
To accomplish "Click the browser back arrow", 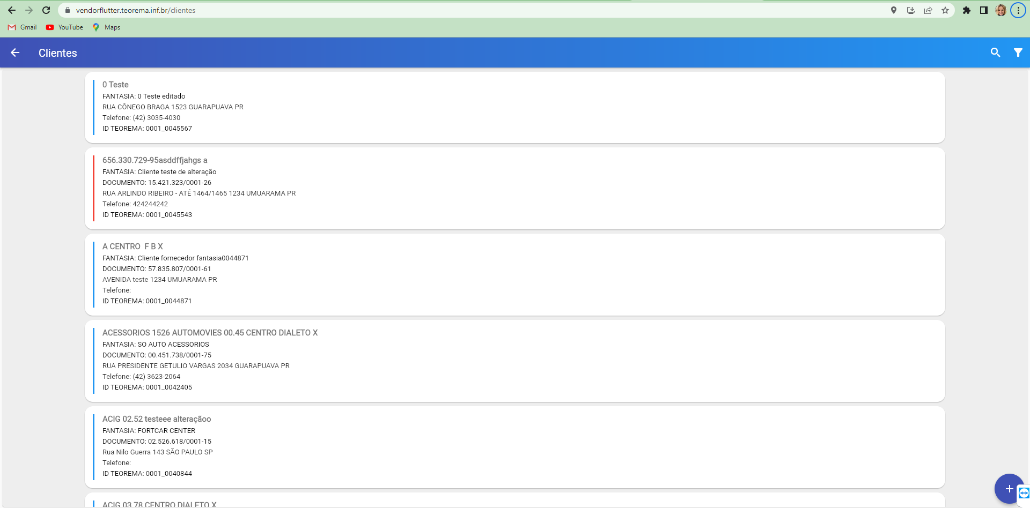I will 12,10.
